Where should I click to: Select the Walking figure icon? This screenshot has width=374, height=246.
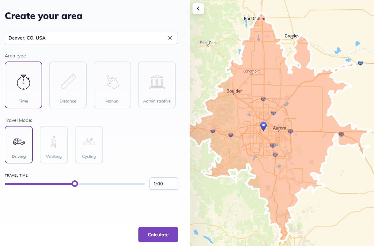point(54,141)
